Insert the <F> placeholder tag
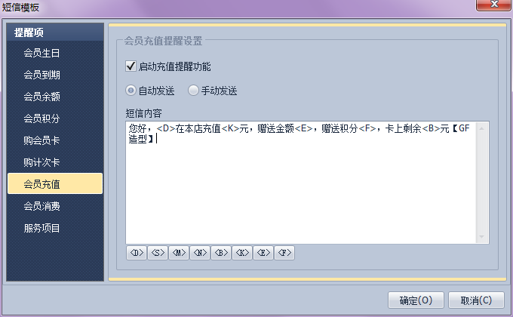Viewport: 513px width, 317px height. [x=284, y=253]
